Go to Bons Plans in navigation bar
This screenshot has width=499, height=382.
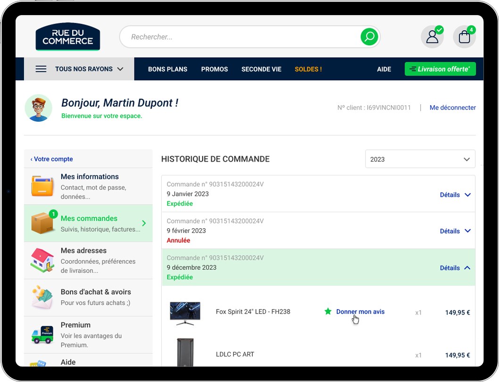click(167, 69)
